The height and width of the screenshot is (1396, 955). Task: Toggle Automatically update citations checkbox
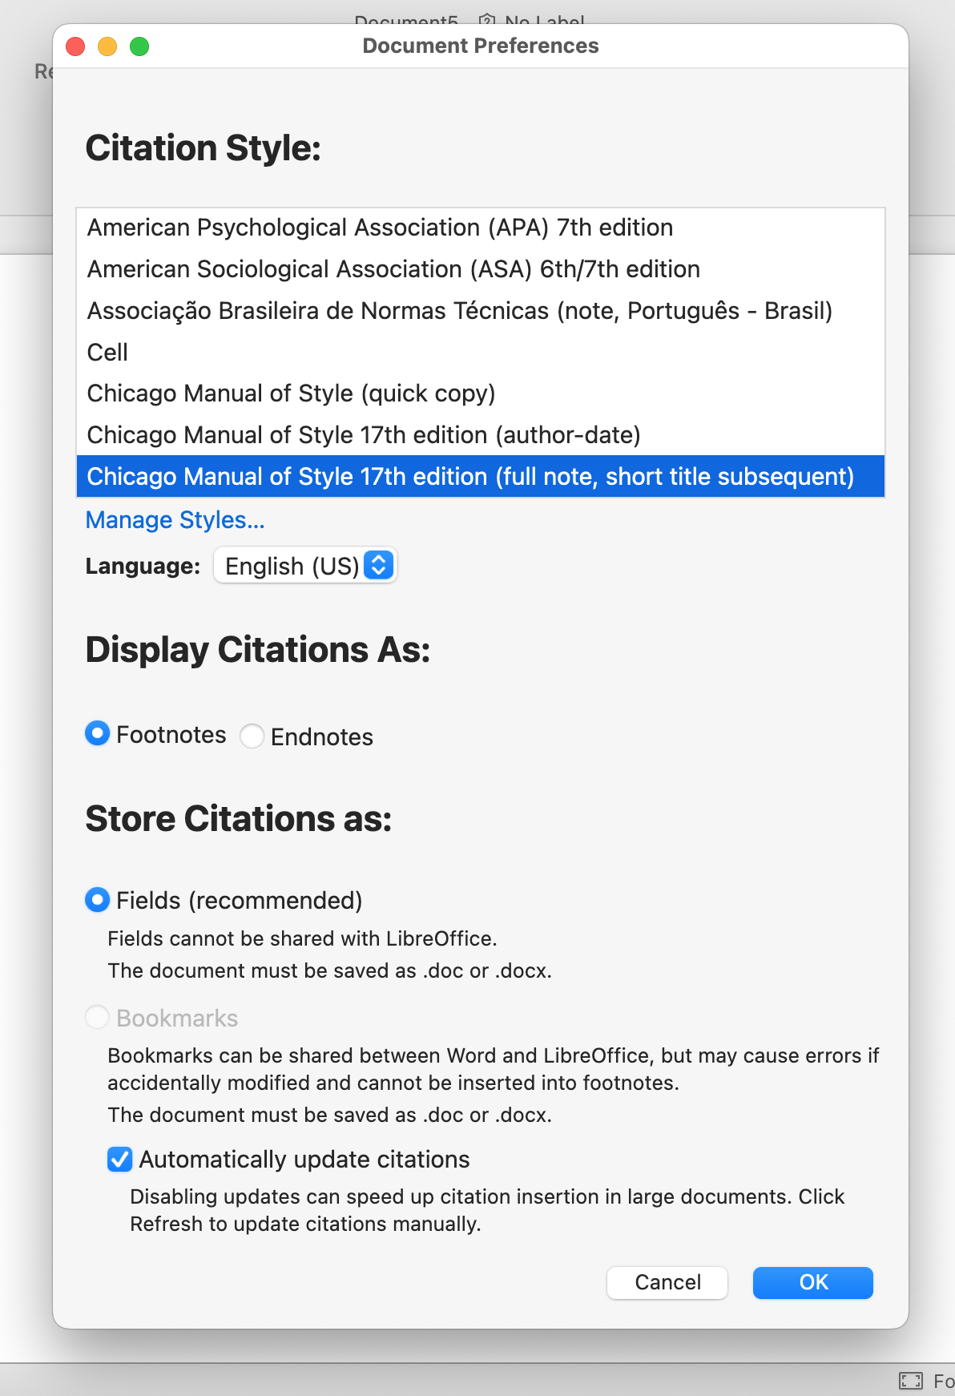click(x=120, y=1159)
